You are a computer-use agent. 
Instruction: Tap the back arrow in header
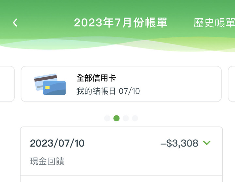tap(15, 22)
